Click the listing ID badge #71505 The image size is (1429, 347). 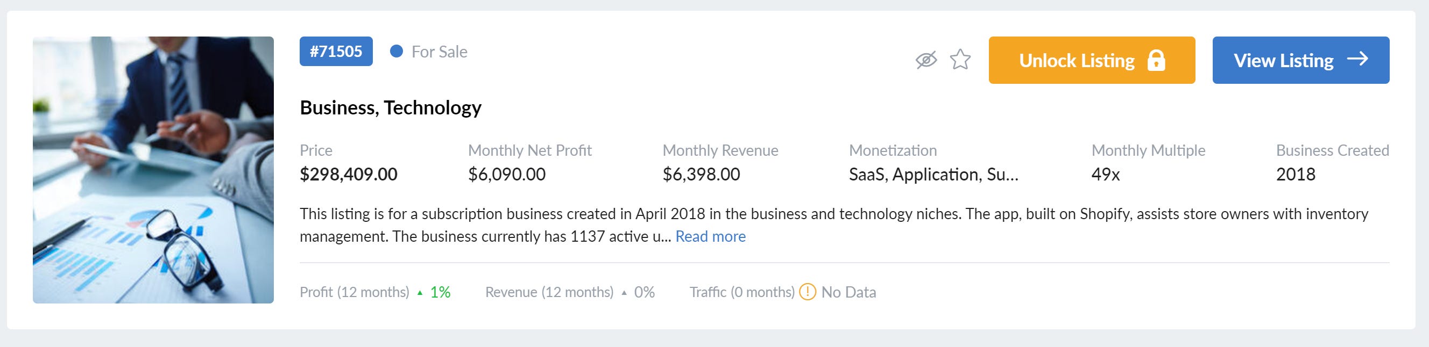pos(336,52)
